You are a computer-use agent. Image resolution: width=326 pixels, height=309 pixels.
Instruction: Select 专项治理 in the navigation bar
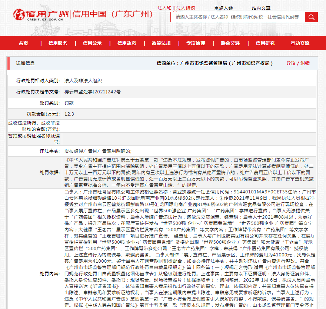click(x=196, y=43)
